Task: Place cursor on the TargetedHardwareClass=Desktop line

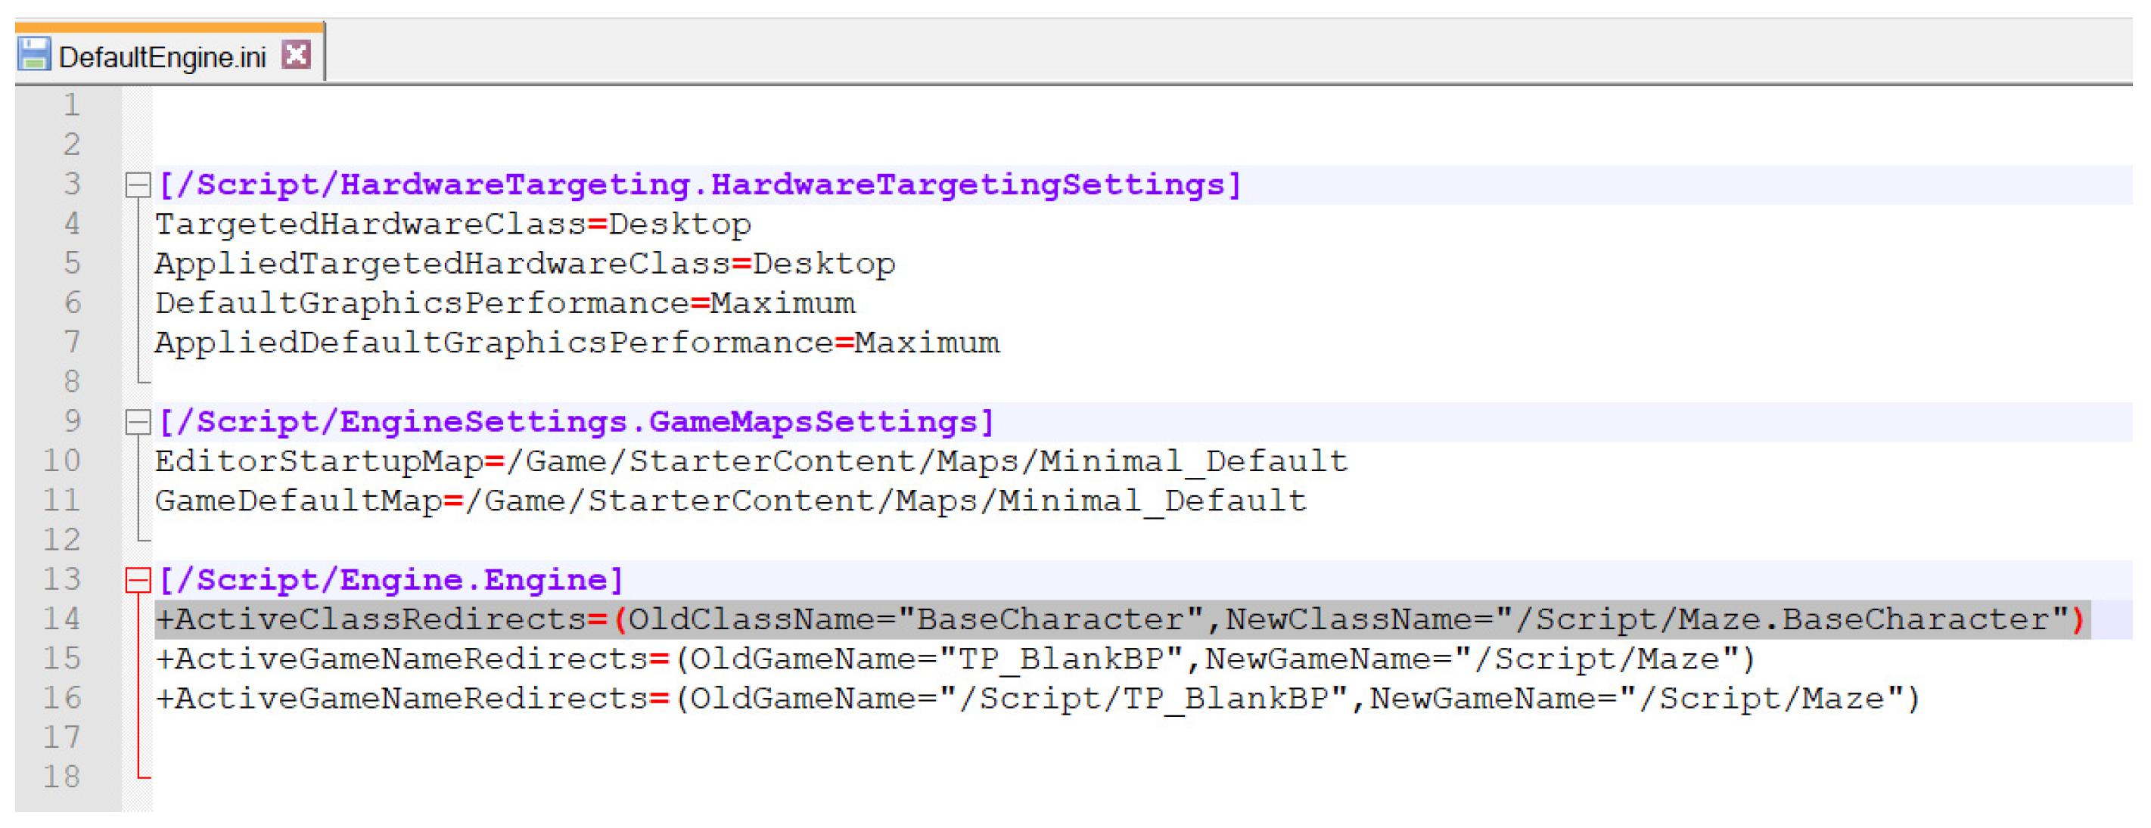Action: click(x=452, y=224)
